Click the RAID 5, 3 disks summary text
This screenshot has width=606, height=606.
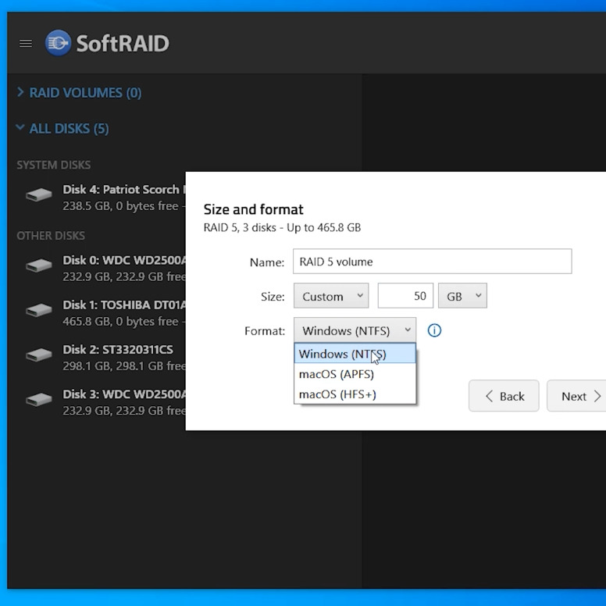[x=282, y=227]
